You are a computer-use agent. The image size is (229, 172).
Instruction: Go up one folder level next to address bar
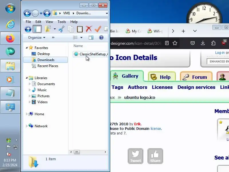(x=47, y=13)
